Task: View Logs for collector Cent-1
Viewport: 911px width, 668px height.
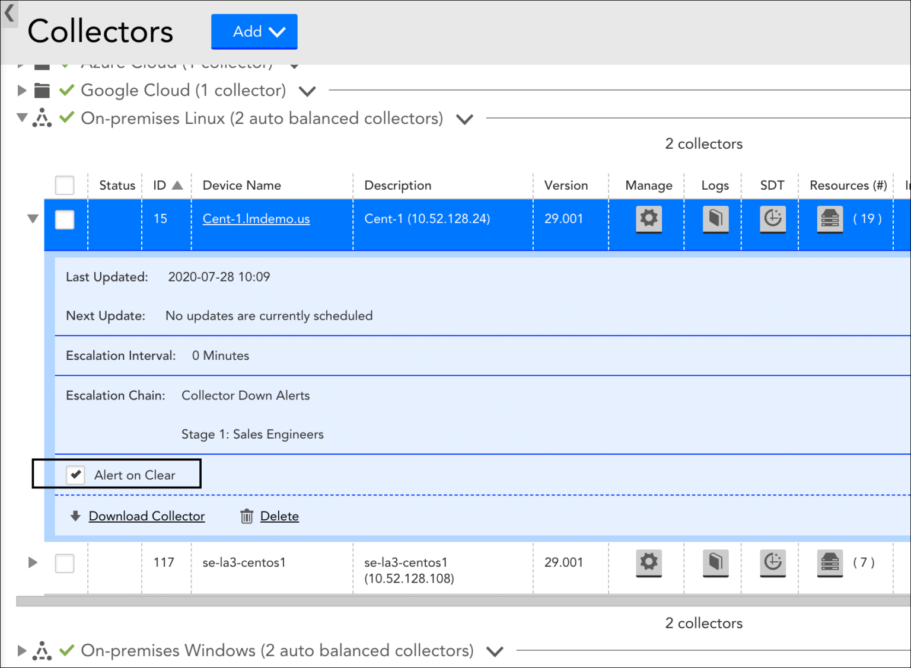Action: pyautogui.click(x=715, y=219)
